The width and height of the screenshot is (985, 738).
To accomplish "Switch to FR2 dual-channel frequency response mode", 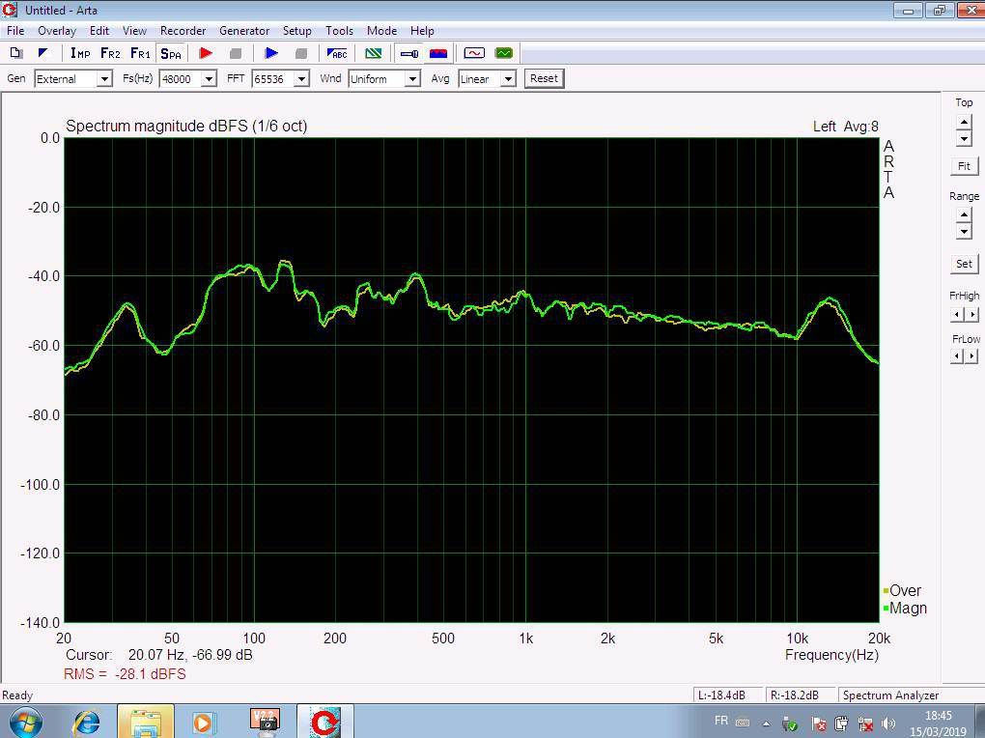I will [110, 53].
